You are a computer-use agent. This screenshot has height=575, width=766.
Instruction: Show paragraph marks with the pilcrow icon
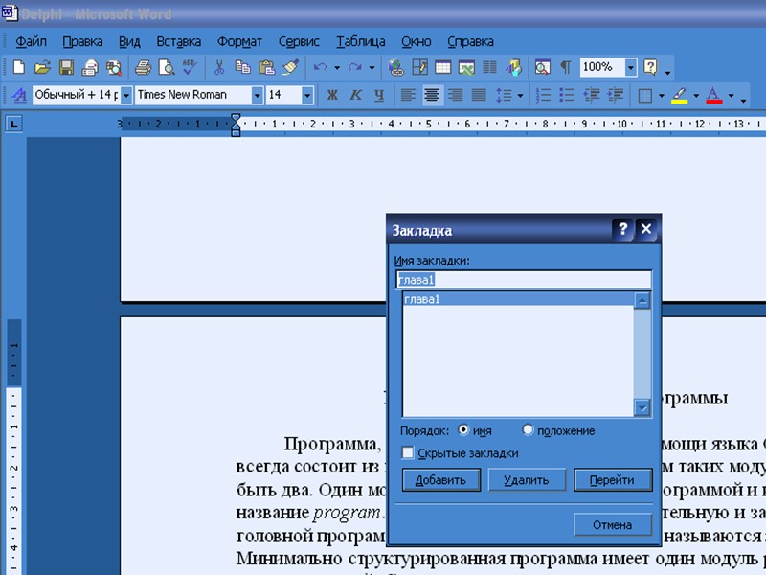[x=566, y=67]
